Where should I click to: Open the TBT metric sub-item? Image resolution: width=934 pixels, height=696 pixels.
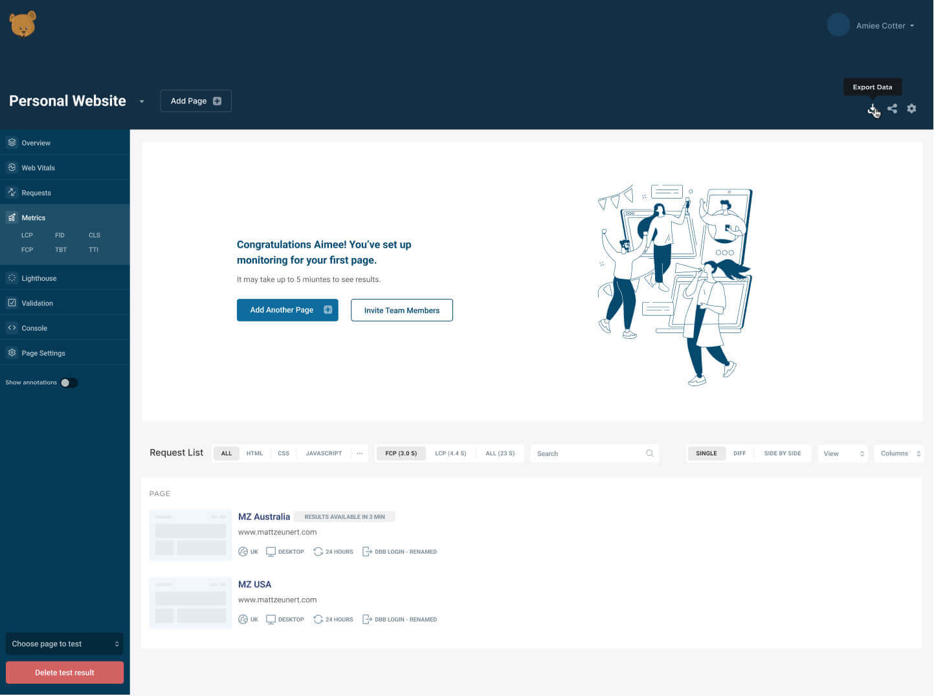(x=61, y=250)
